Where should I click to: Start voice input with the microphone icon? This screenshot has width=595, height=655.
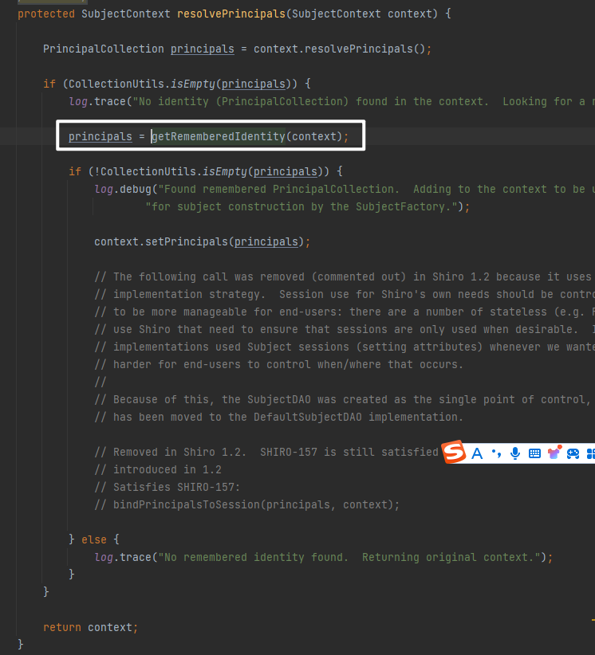[x=515, y=453]
